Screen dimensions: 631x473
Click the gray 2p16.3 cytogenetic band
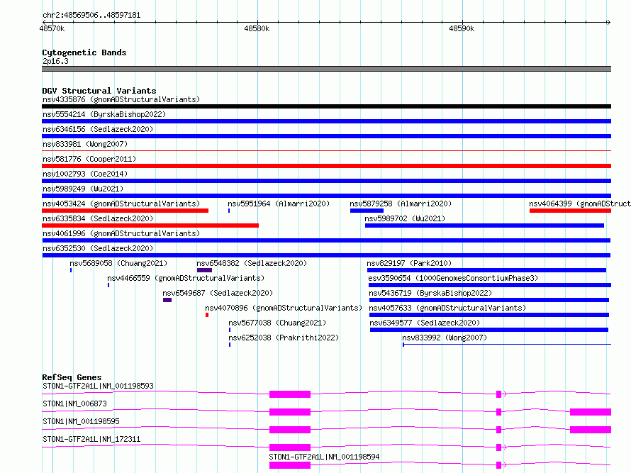326,69
